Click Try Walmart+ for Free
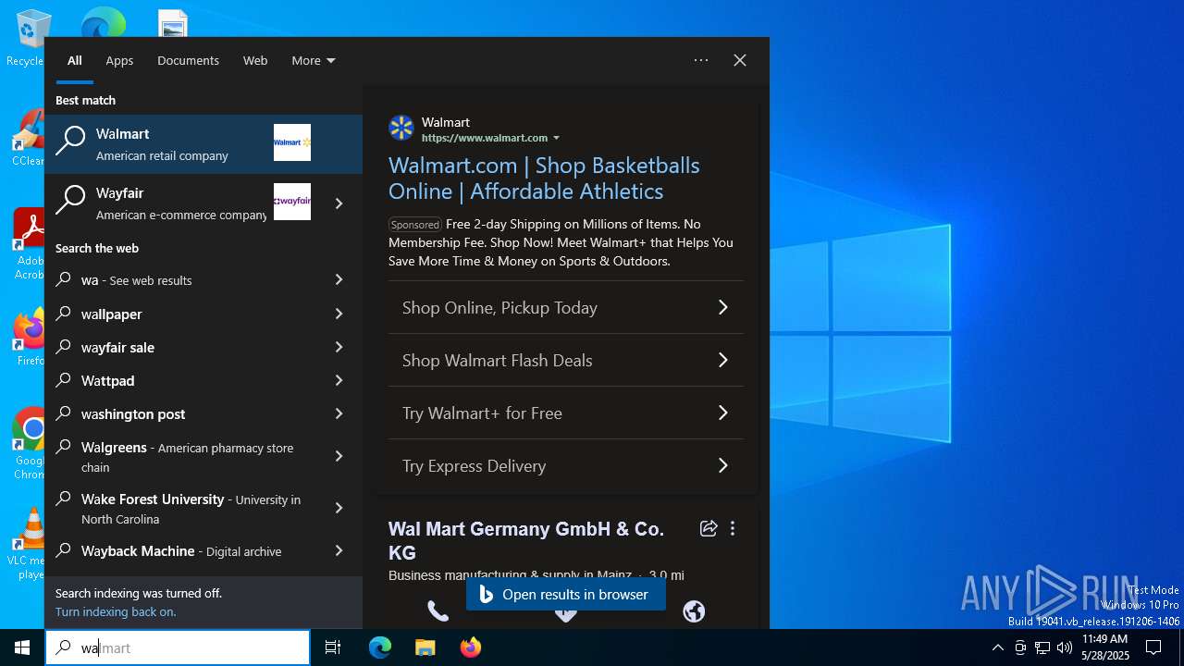 [566, 413]
